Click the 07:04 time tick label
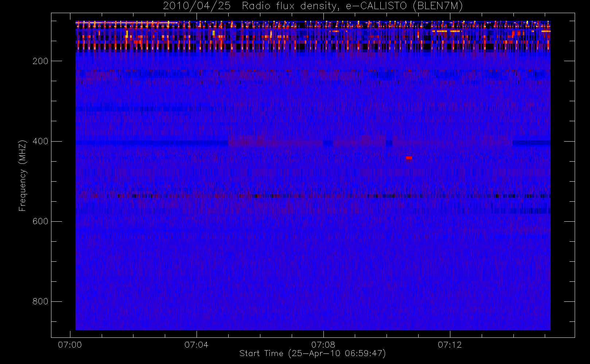590x364 pixels. (x=196, y=345)
